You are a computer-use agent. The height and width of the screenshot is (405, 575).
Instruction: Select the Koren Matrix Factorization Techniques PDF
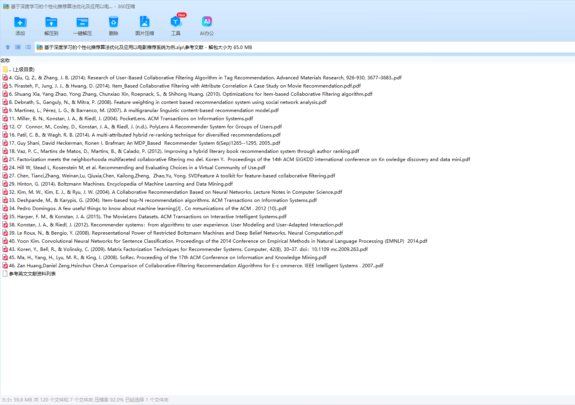point(188,249)
